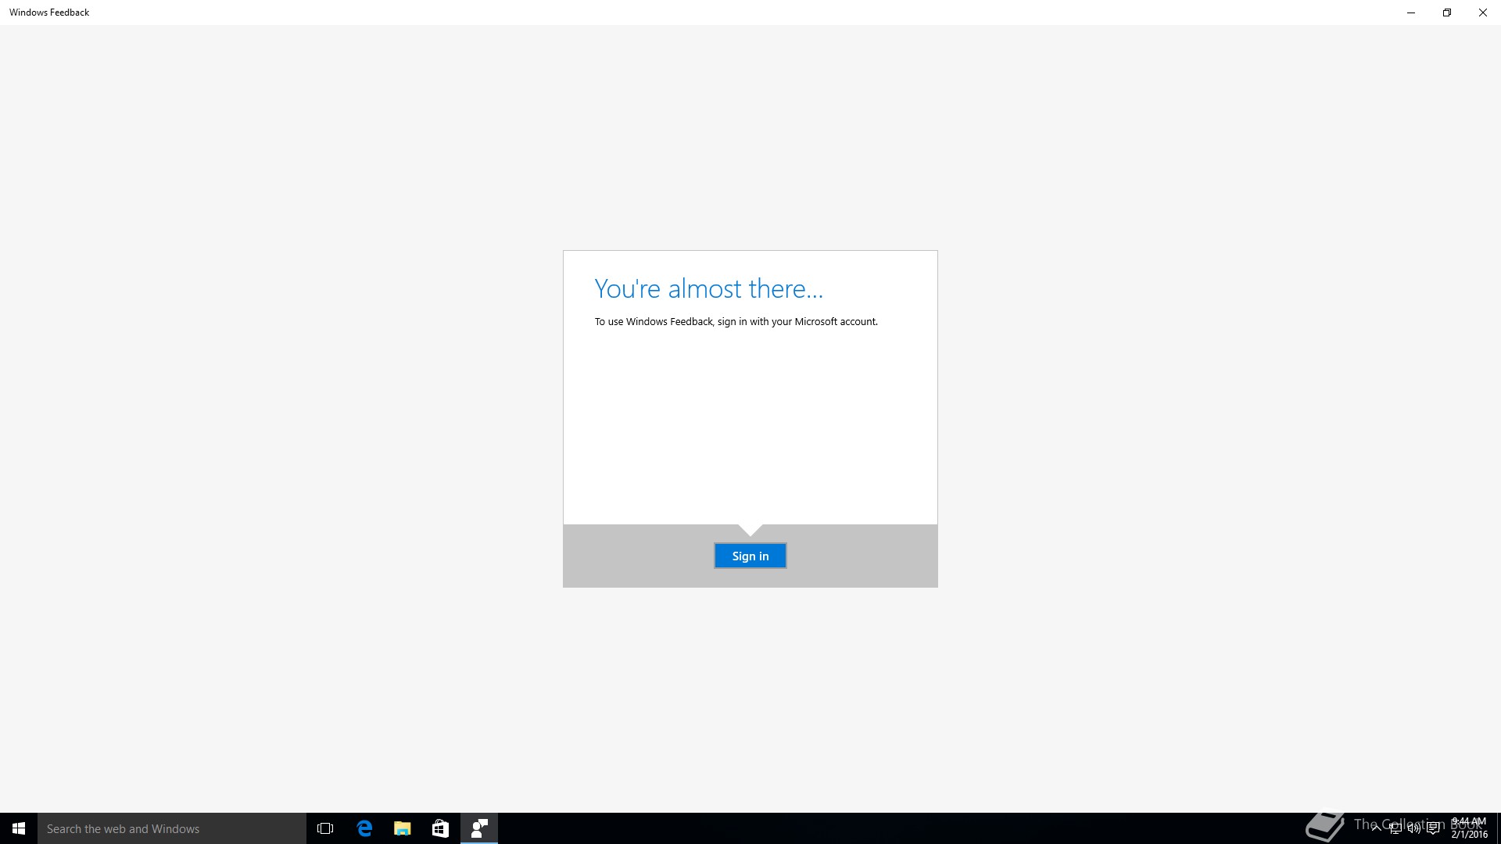The width and height of the screenshot is (1501, 844).
Task: Close the Windows Feedback window
Action: pyautogui.click(x=1482, y=13)
